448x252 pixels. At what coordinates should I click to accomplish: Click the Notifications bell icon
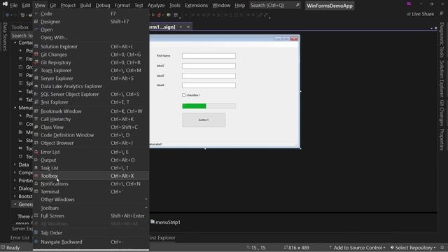[36, 183]
